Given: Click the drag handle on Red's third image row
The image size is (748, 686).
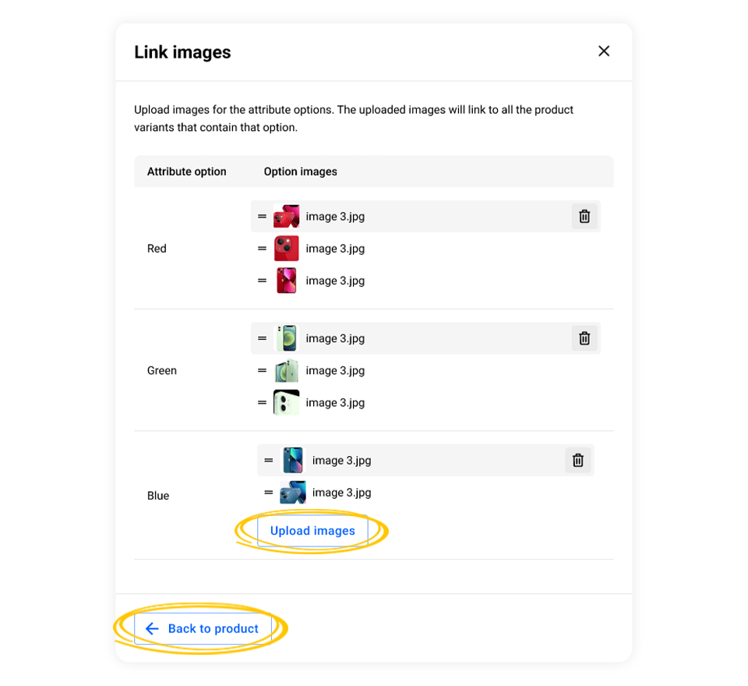Looking at the screenshot, I should [x=263, y=280].
